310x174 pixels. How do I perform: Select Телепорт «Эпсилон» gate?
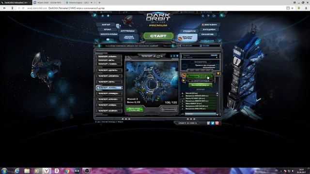(x=109, y=76)
